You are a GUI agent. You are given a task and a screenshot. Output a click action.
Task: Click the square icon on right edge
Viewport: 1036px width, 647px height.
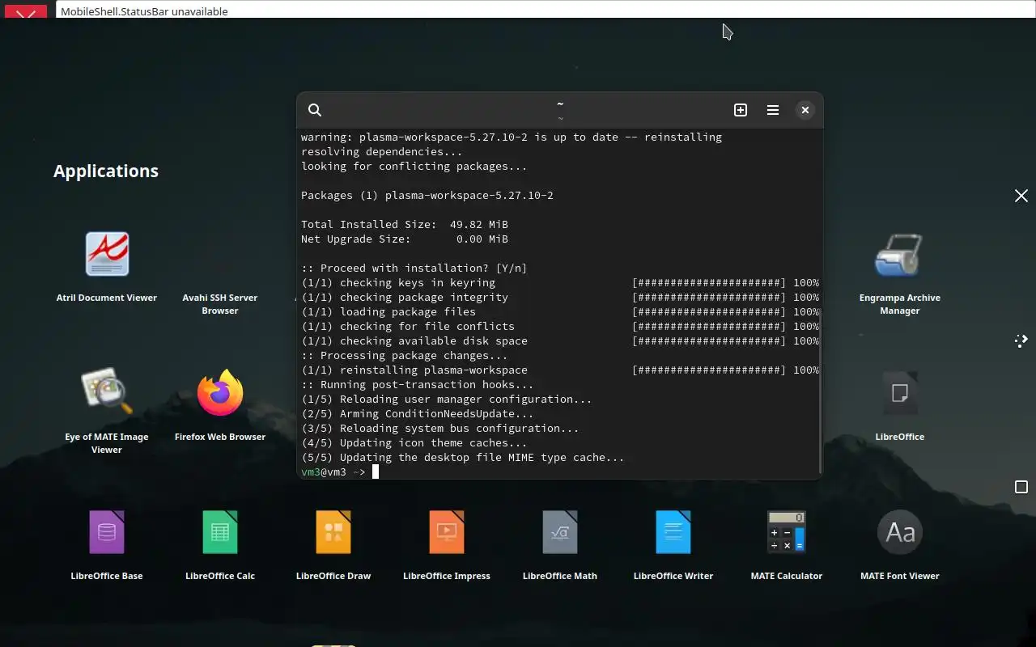point(1021,487)
